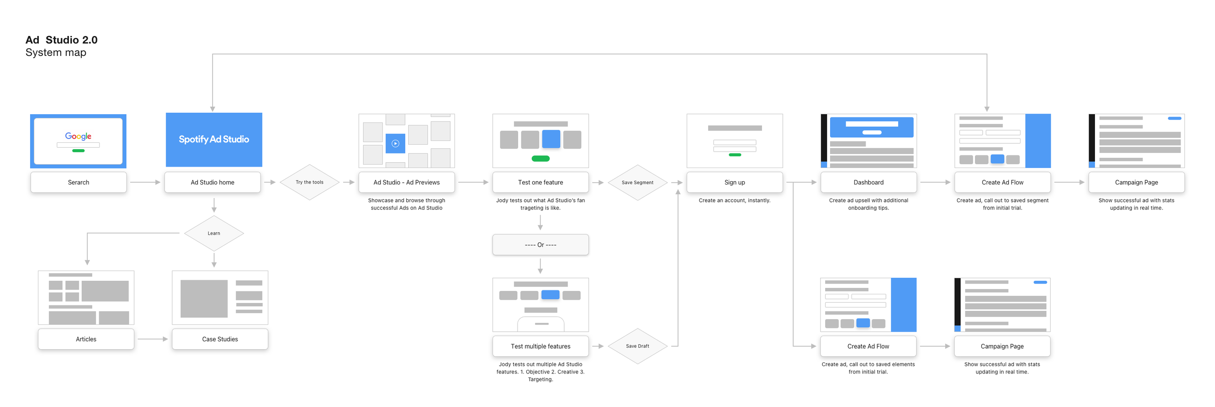Click the Campaign Page label in the top row
This screenshot has width=1215, height=407.
[x=1136, y=182]
